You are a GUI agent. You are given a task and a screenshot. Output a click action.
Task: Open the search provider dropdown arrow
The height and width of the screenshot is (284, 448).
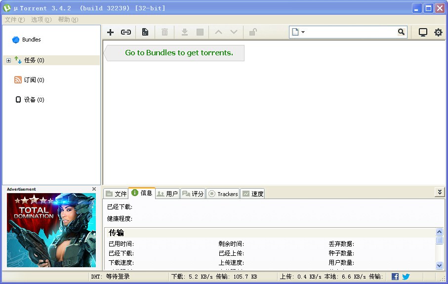303,32
